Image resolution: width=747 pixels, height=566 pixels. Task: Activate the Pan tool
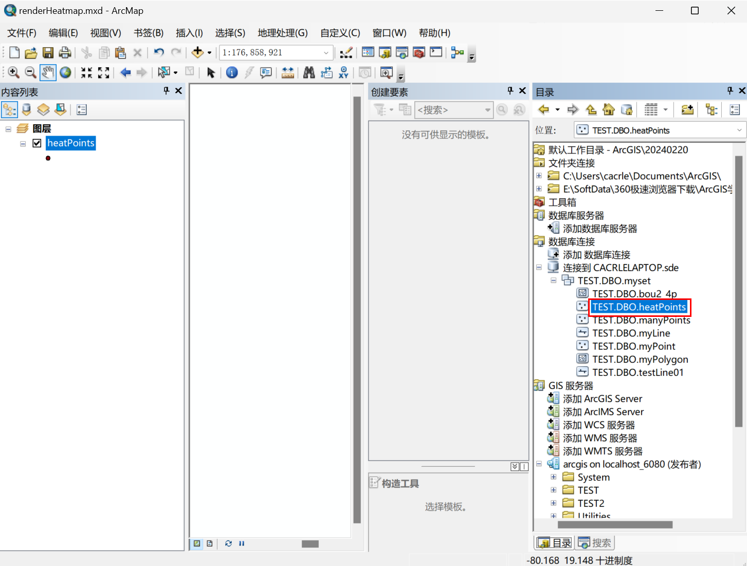tap(48, 72)
